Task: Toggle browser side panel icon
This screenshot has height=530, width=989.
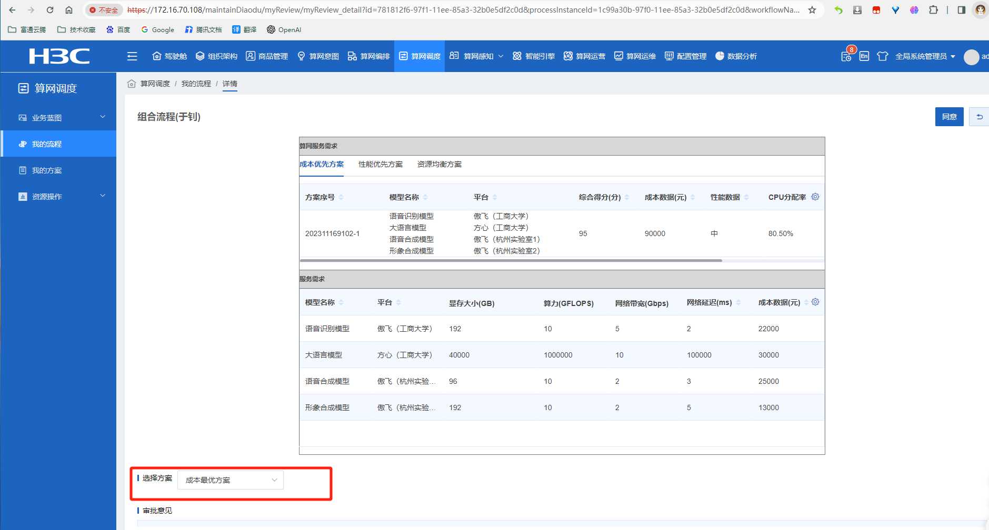Action: [961, 10]
